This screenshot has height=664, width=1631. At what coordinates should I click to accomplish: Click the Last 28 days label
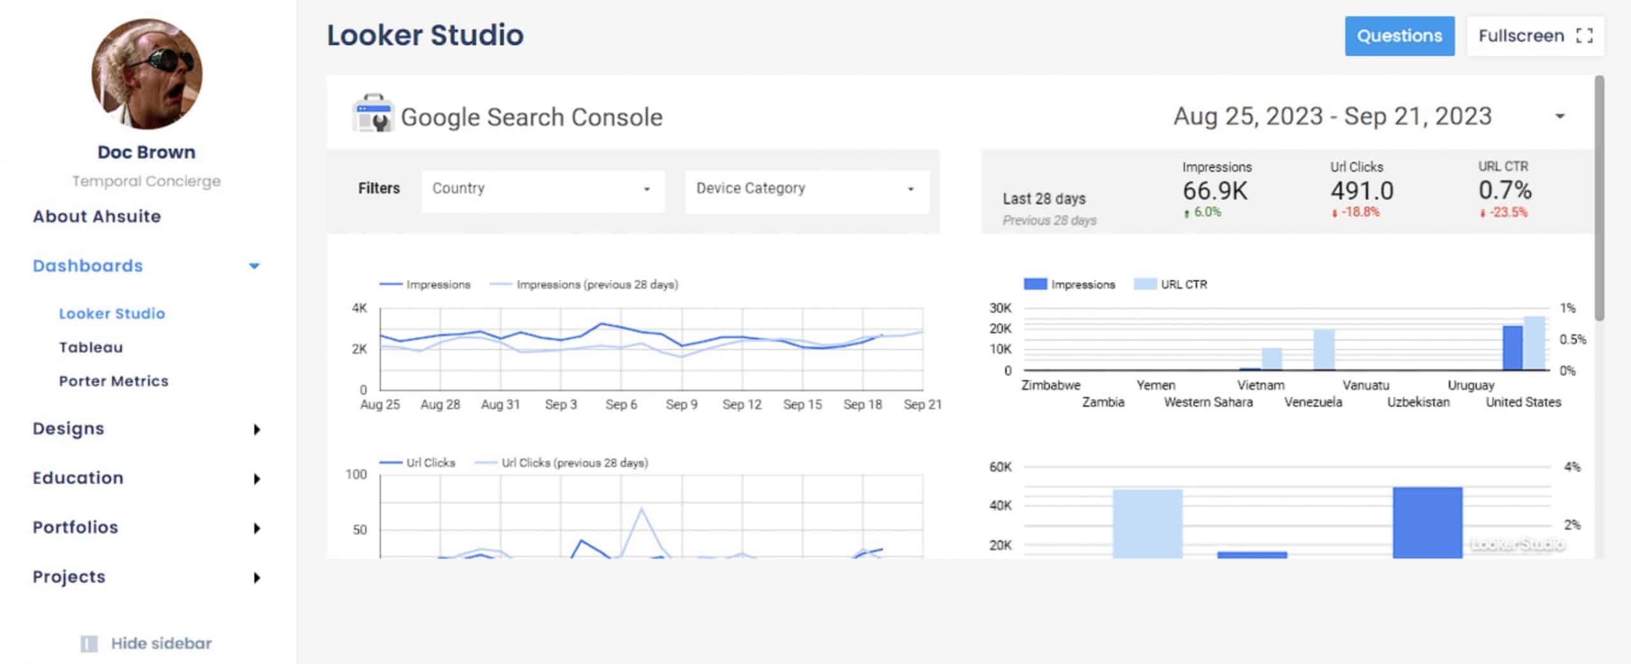click(1044, 199)
